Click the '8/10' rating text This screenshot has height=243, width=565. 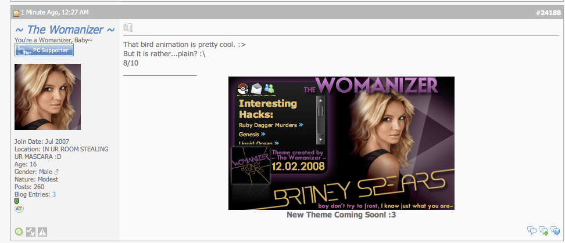click(131, 63)
